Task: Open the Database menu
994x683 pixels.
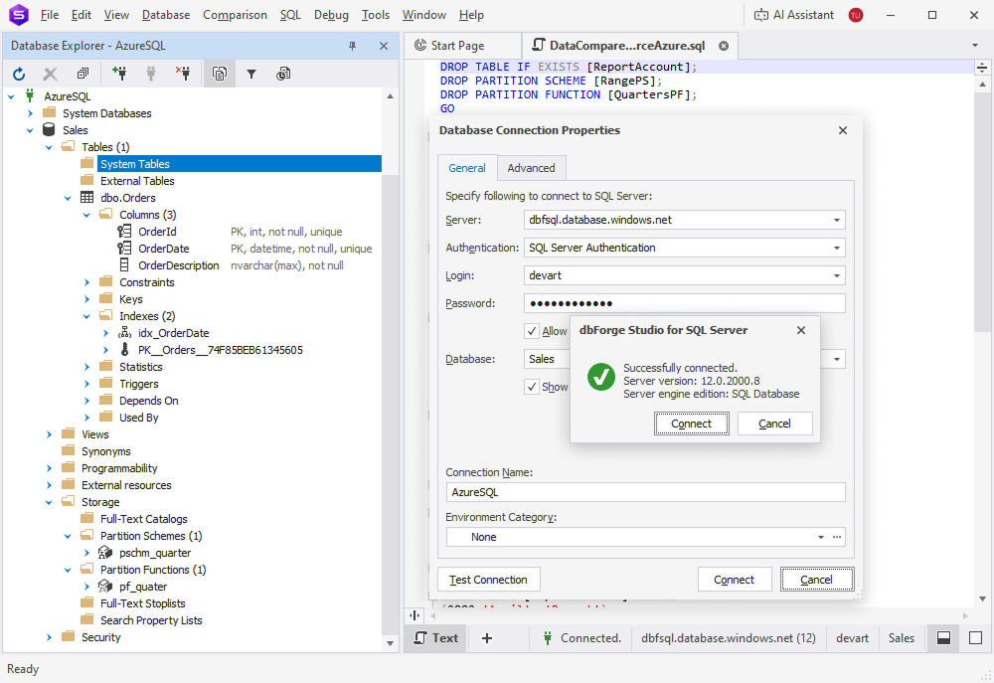Action: (x=165, y=15)
